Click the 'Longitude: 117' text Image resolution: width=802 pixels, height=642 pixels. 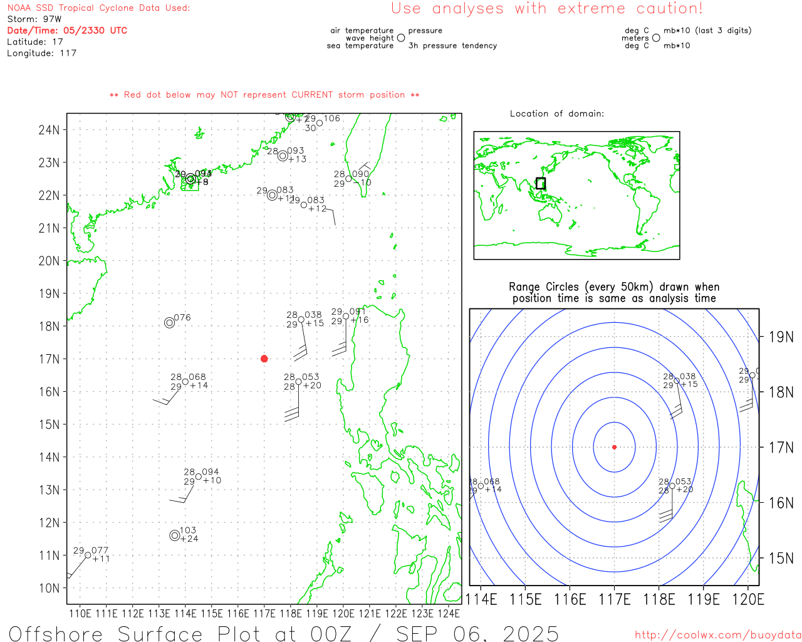(41, 53)
